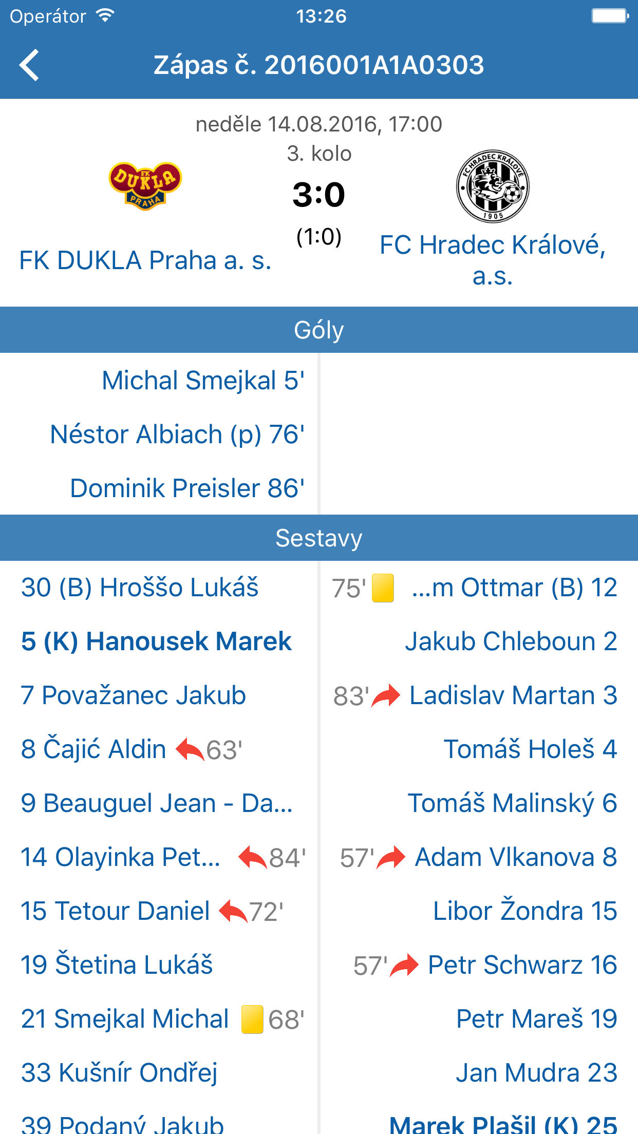Image resolution: width=638 pixels, height=1134 pixels.
Task: Tap the FK Dukla Praha club logo
Action: pyautogui.click(x=145, y=185)
